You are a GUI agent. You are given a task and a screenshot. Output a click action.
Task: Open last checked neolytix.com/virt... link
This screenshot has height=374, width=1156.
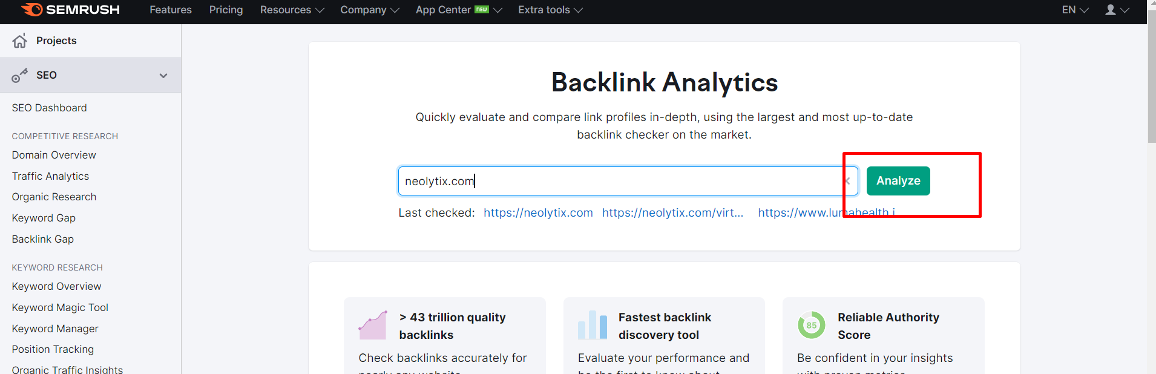click(672, 212)
